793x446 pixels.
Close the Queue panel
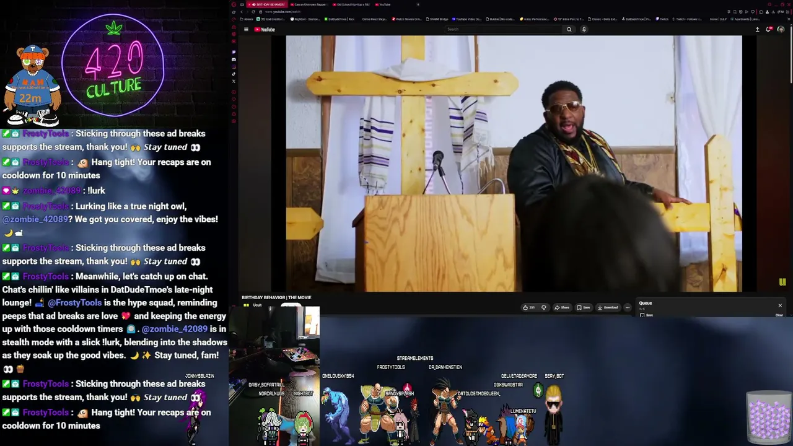(x=780, y=305)
